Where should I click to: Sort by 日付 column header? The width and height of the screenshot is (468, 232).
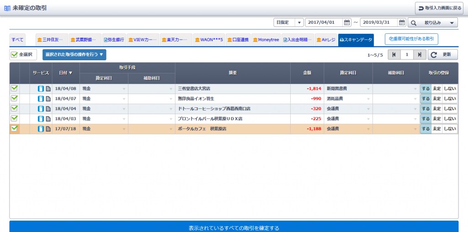66,73
